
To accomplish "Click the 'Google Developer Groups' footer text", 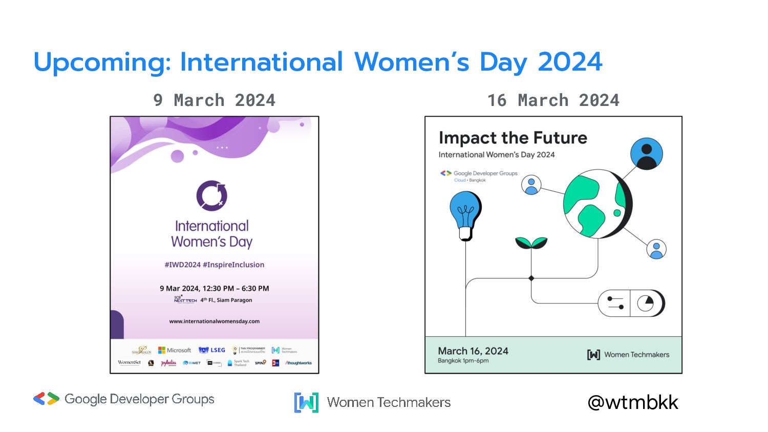I will [139, 399].
